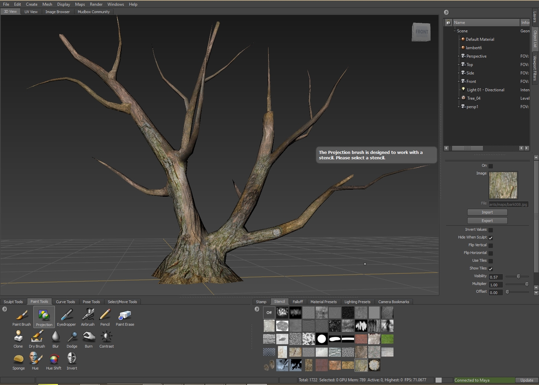Uncheck Hide When Sculpt
This screenshot has width=539, height=385.
pyautogui.click(x=491, y=238)
